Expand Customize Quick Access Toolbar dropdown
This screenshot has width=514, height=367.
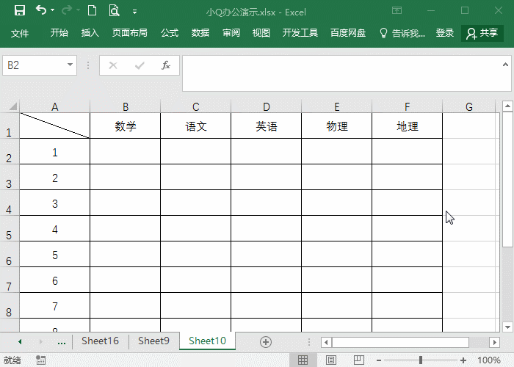pos(134,12)
